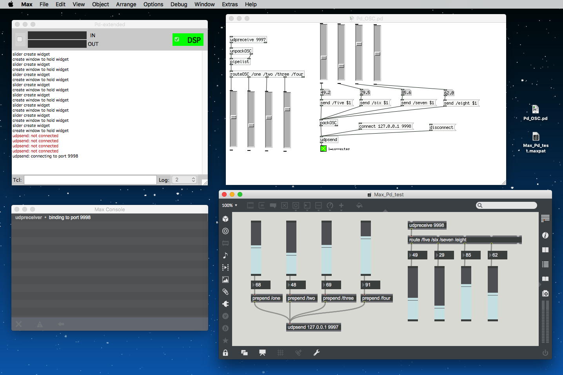The image size is (563, 375).
Task: Toggle audio power button in Max
Action: click(x=545, y=353)
